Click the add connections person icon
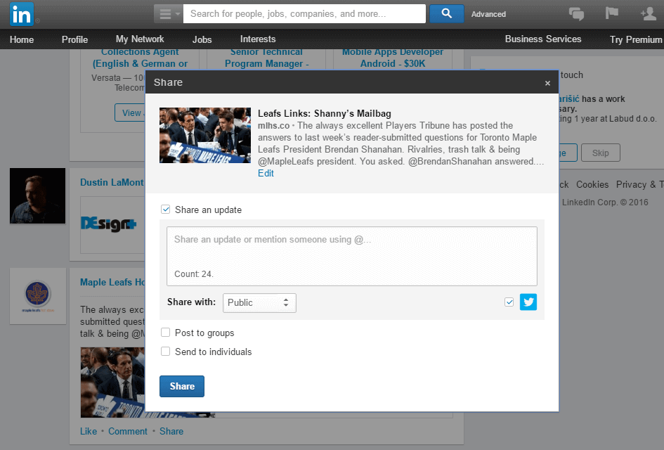Viewport: 664px width, 450px height. [x=649, y=13]
